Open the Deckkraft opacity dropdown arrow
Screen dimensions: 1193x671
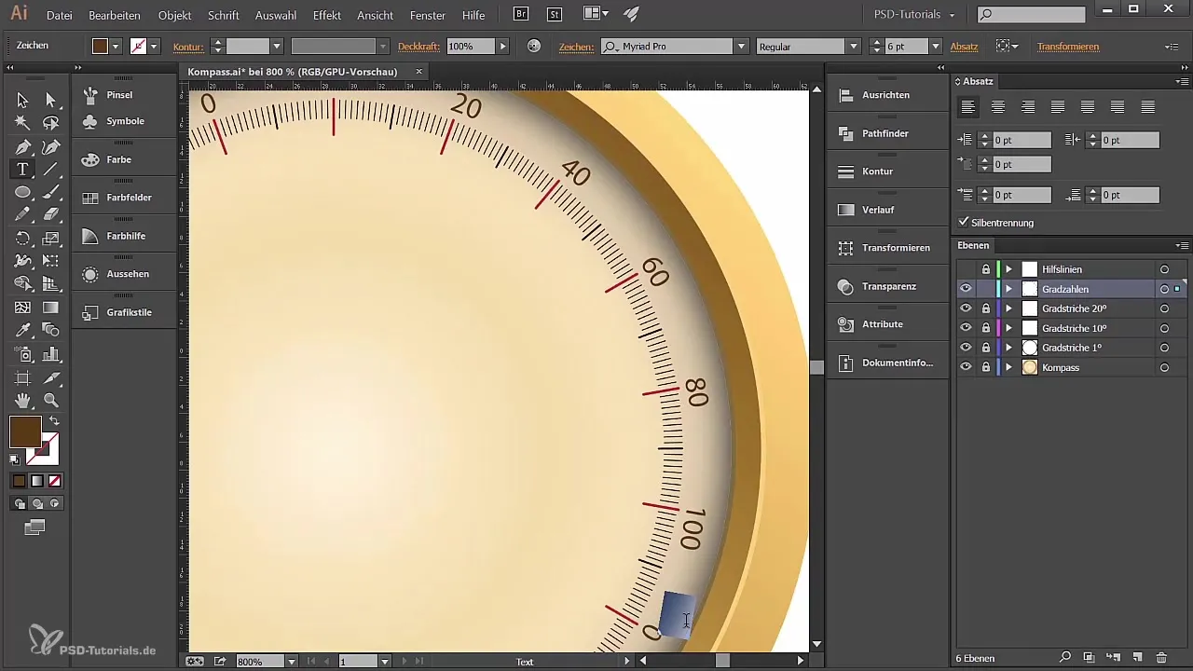pos(503,47)
